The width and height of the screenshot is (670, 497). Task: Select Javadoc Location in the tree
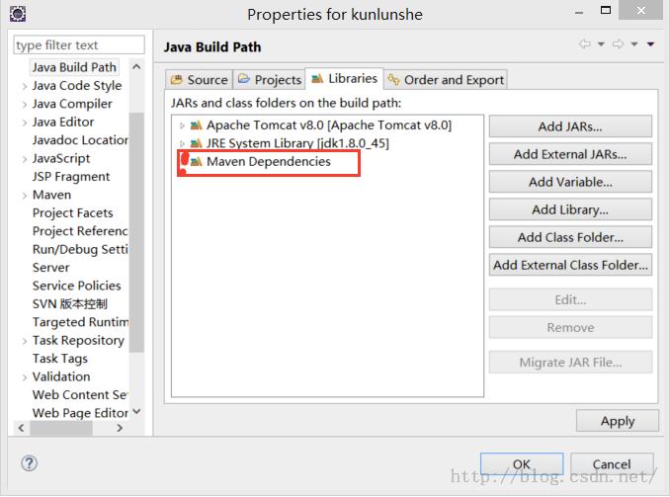point(80,140)
